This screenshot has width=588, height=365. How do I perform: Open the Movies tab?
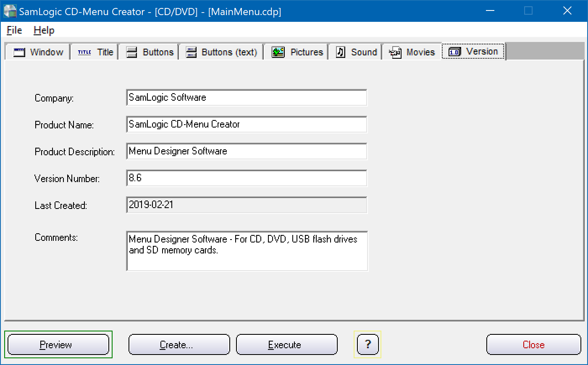412,52
